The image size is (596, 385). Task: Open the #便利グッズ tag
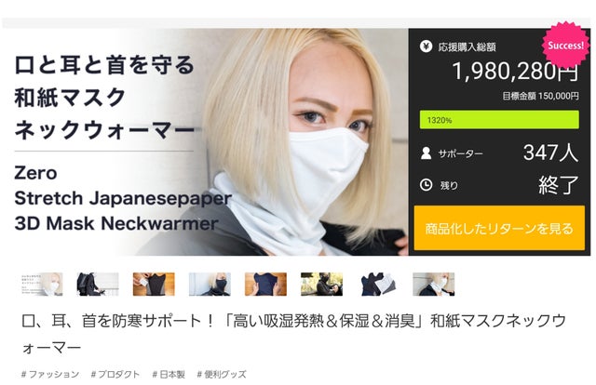pos(222,375)
